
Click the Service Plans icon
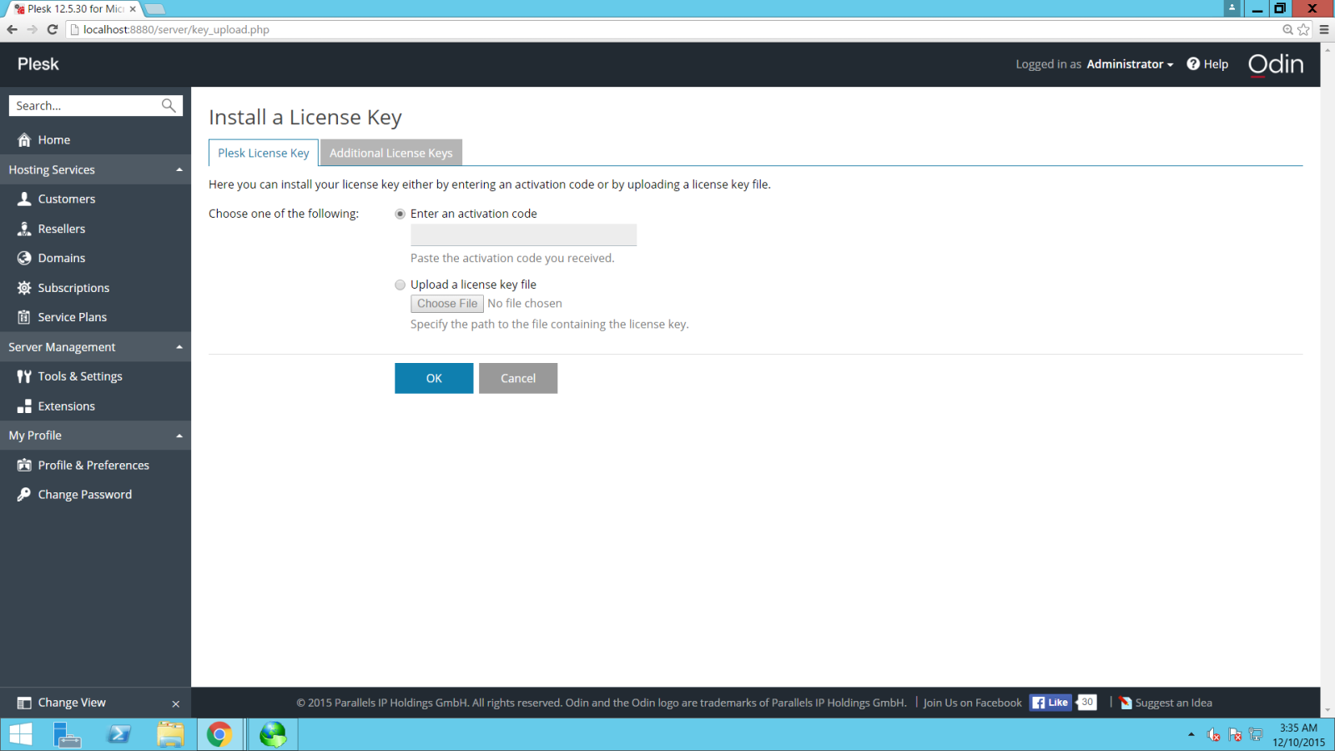[24, 317]
